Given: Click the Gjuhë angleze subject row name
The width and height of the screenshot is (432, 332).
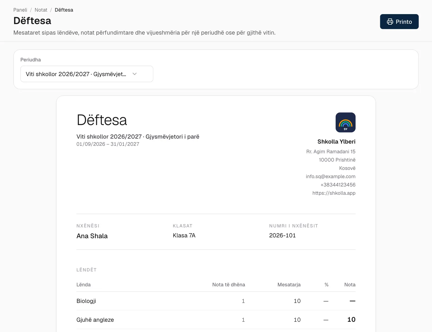Looking at the screenshot, I should 95,320.
